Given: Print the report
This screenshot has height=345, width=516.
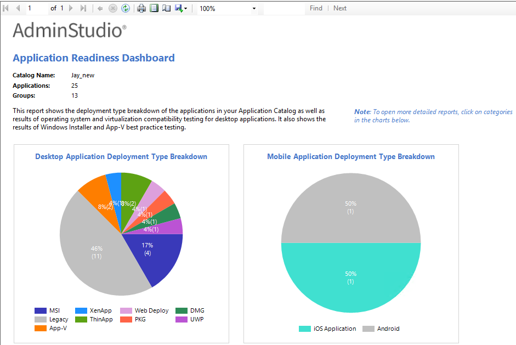Looking at the screenshot, I should click(141, 8).
